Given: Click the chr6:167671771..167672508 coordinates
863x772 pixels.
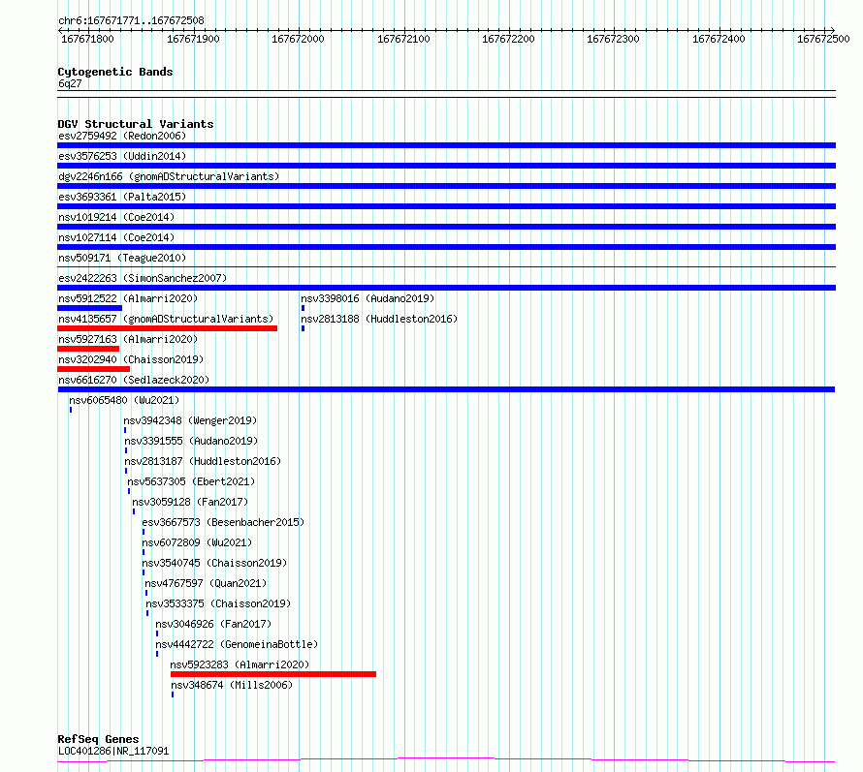Looking at the screenshot, I should click(x=131, y=21).
